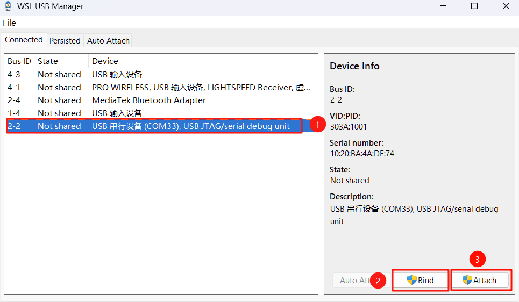Click the Device column header
This screenshot has width=519, height=302.
[105, 61]
